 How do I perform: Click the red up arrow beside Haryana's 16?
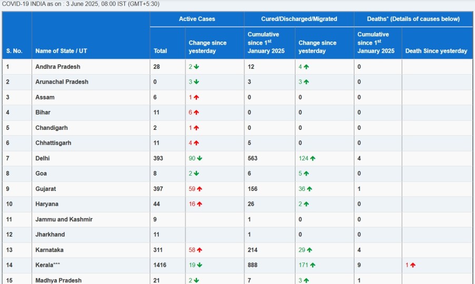[x=200, y=204]
